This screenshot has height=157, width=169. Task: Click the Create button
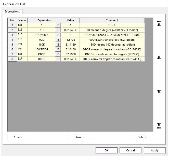point(18,137)
